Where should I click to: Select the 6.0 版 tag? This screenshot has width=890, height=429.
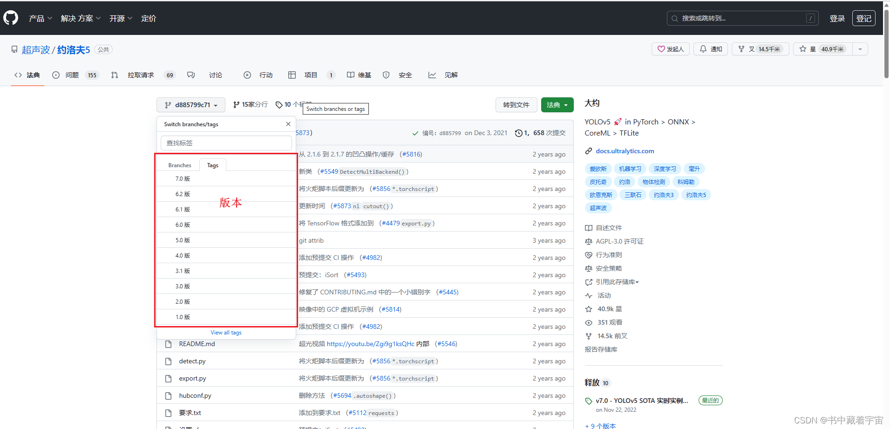coord(226,225)
